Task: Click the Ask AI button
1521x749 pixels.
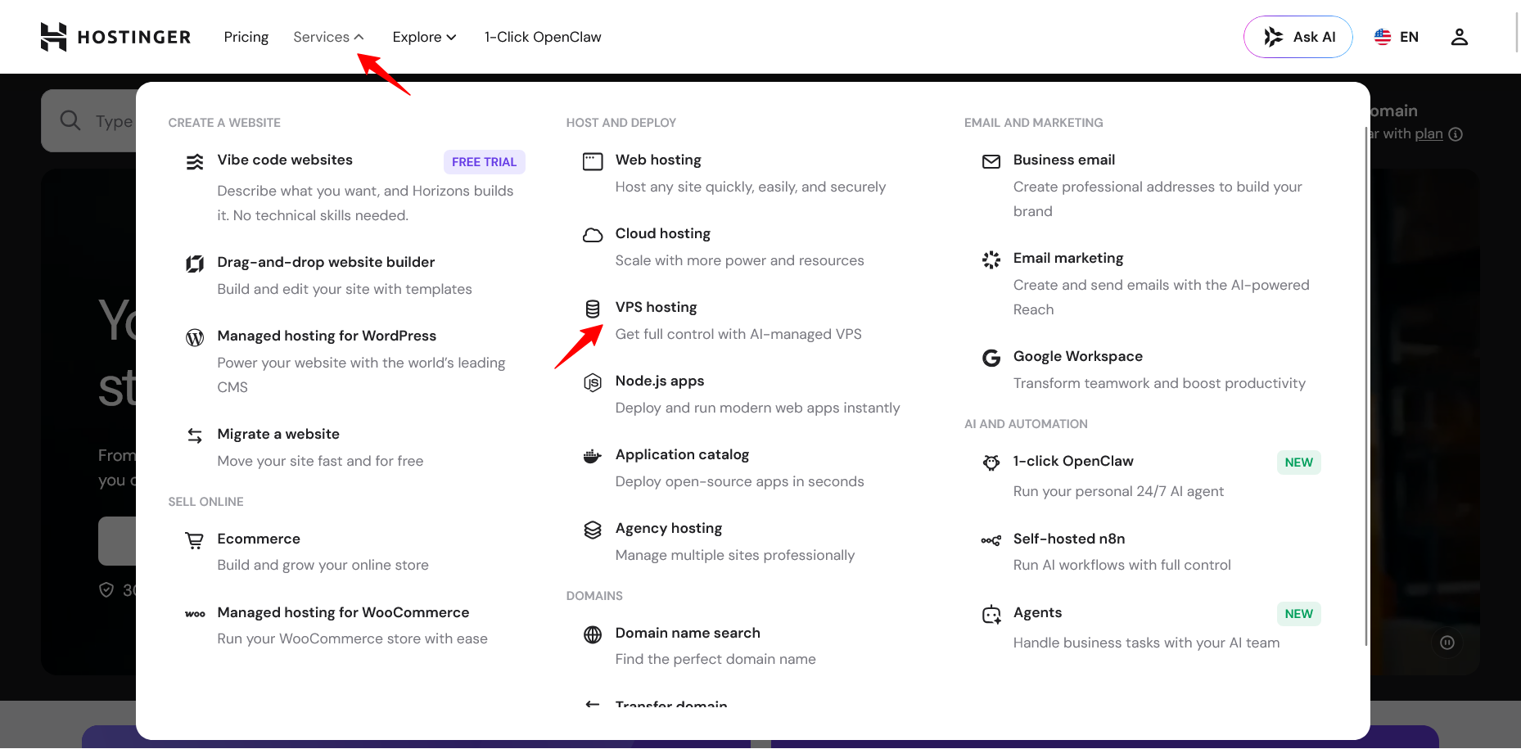Action: tap(1298, 37)
